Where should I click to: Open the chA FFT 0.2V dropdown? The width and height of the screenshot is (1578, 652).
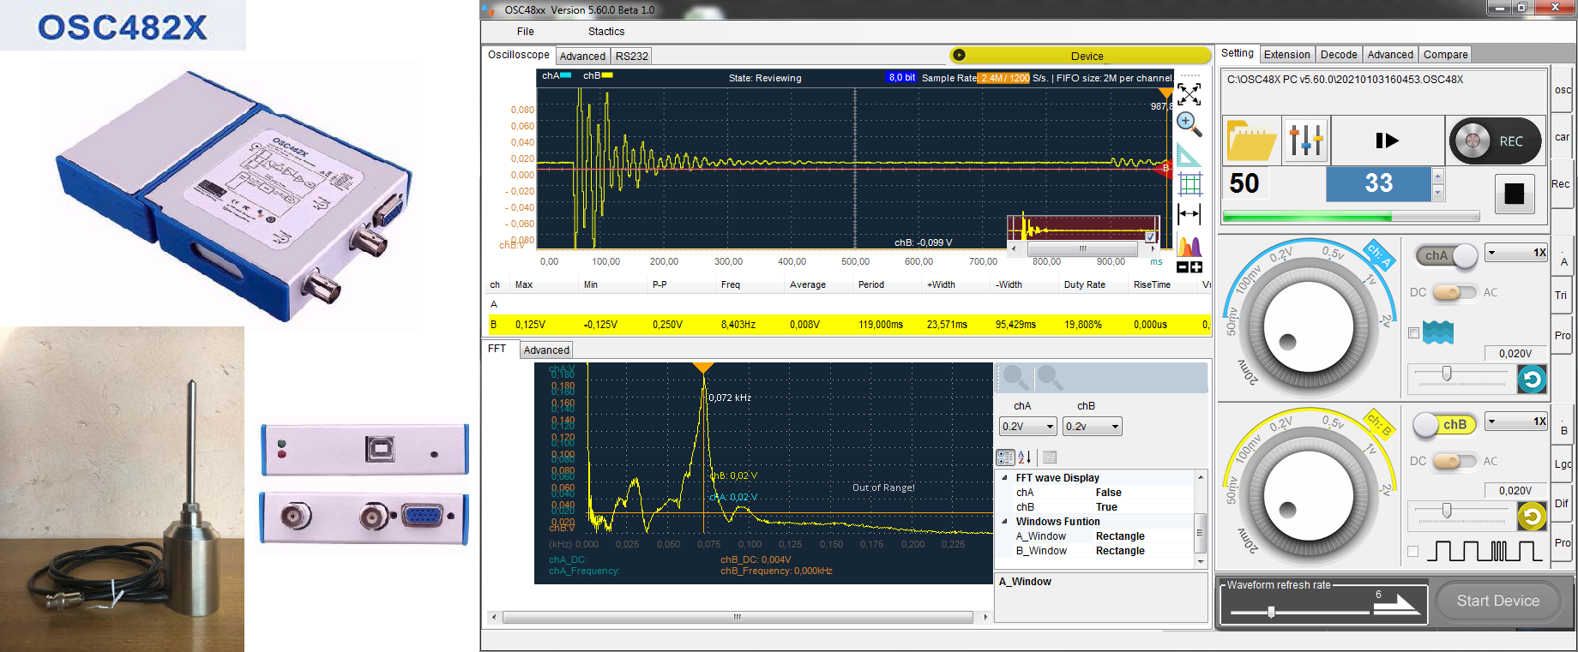click(x=1027, y=427)
